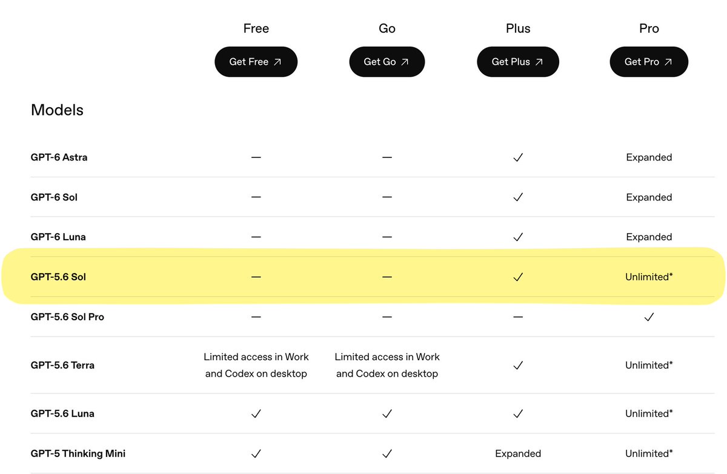The height and width of the screenshot is (474, 727).
Task: Click the Get Pro button
Action: [x=649, y=62]
